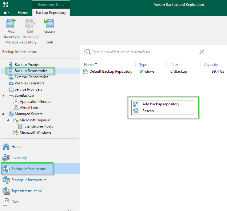Viewport: 227px width, 211px height.
Task: Select Service Providers in the tree
Action: coord(28,89)
